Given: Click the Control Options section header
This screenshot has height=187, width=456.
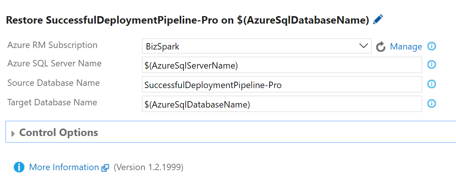Looking at the screenshot, I should (59, 133).
